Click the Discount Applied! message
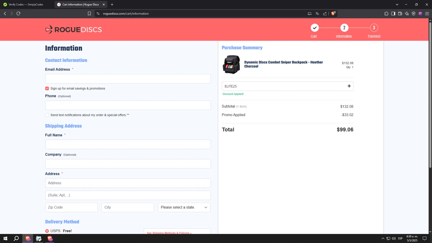 233,94
